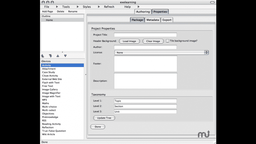The width and height of the screenshot is (256, 144).
Task: Click inside the Description text area
Action: [145, 81]
